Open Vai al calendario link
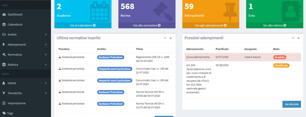The height and width of the screenshot is (117, 306). pyautogui.click(x=83, y=25)
